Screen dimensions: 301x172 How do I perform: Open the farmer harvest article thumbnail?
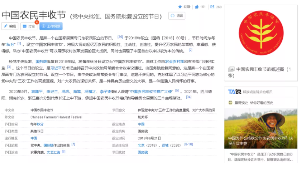point(261,128)
